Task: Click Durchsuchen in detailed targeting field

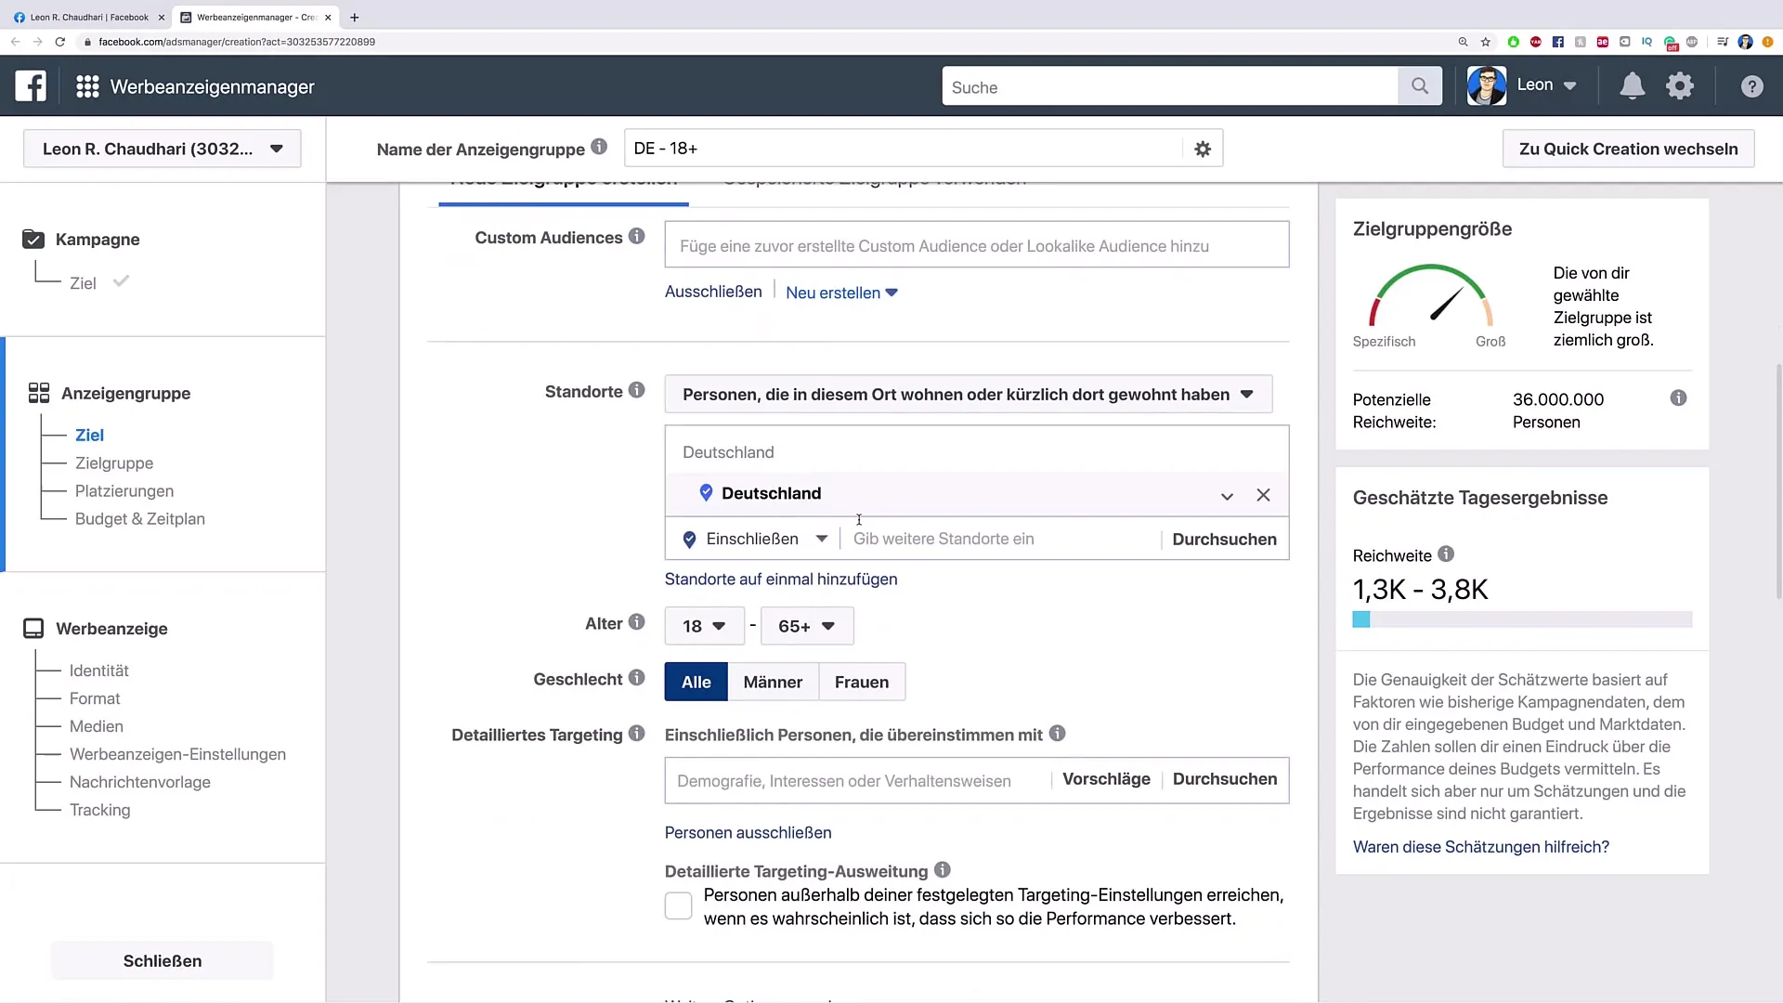Action: [1225, 779]
